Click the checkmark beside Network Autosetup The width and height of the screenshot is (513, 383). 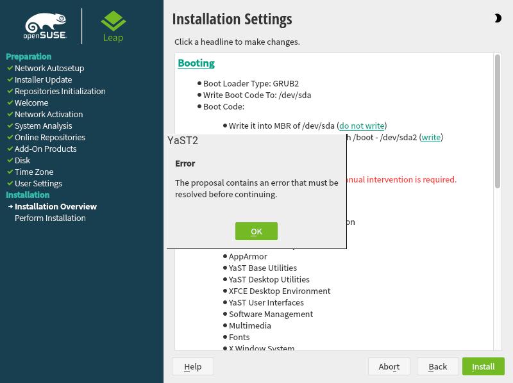10,68
